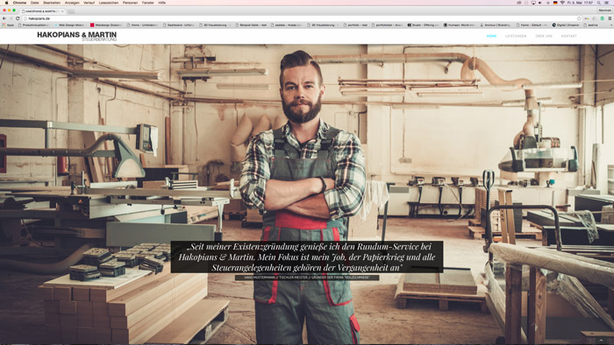Open the Apple menu

tap(6, 3)
